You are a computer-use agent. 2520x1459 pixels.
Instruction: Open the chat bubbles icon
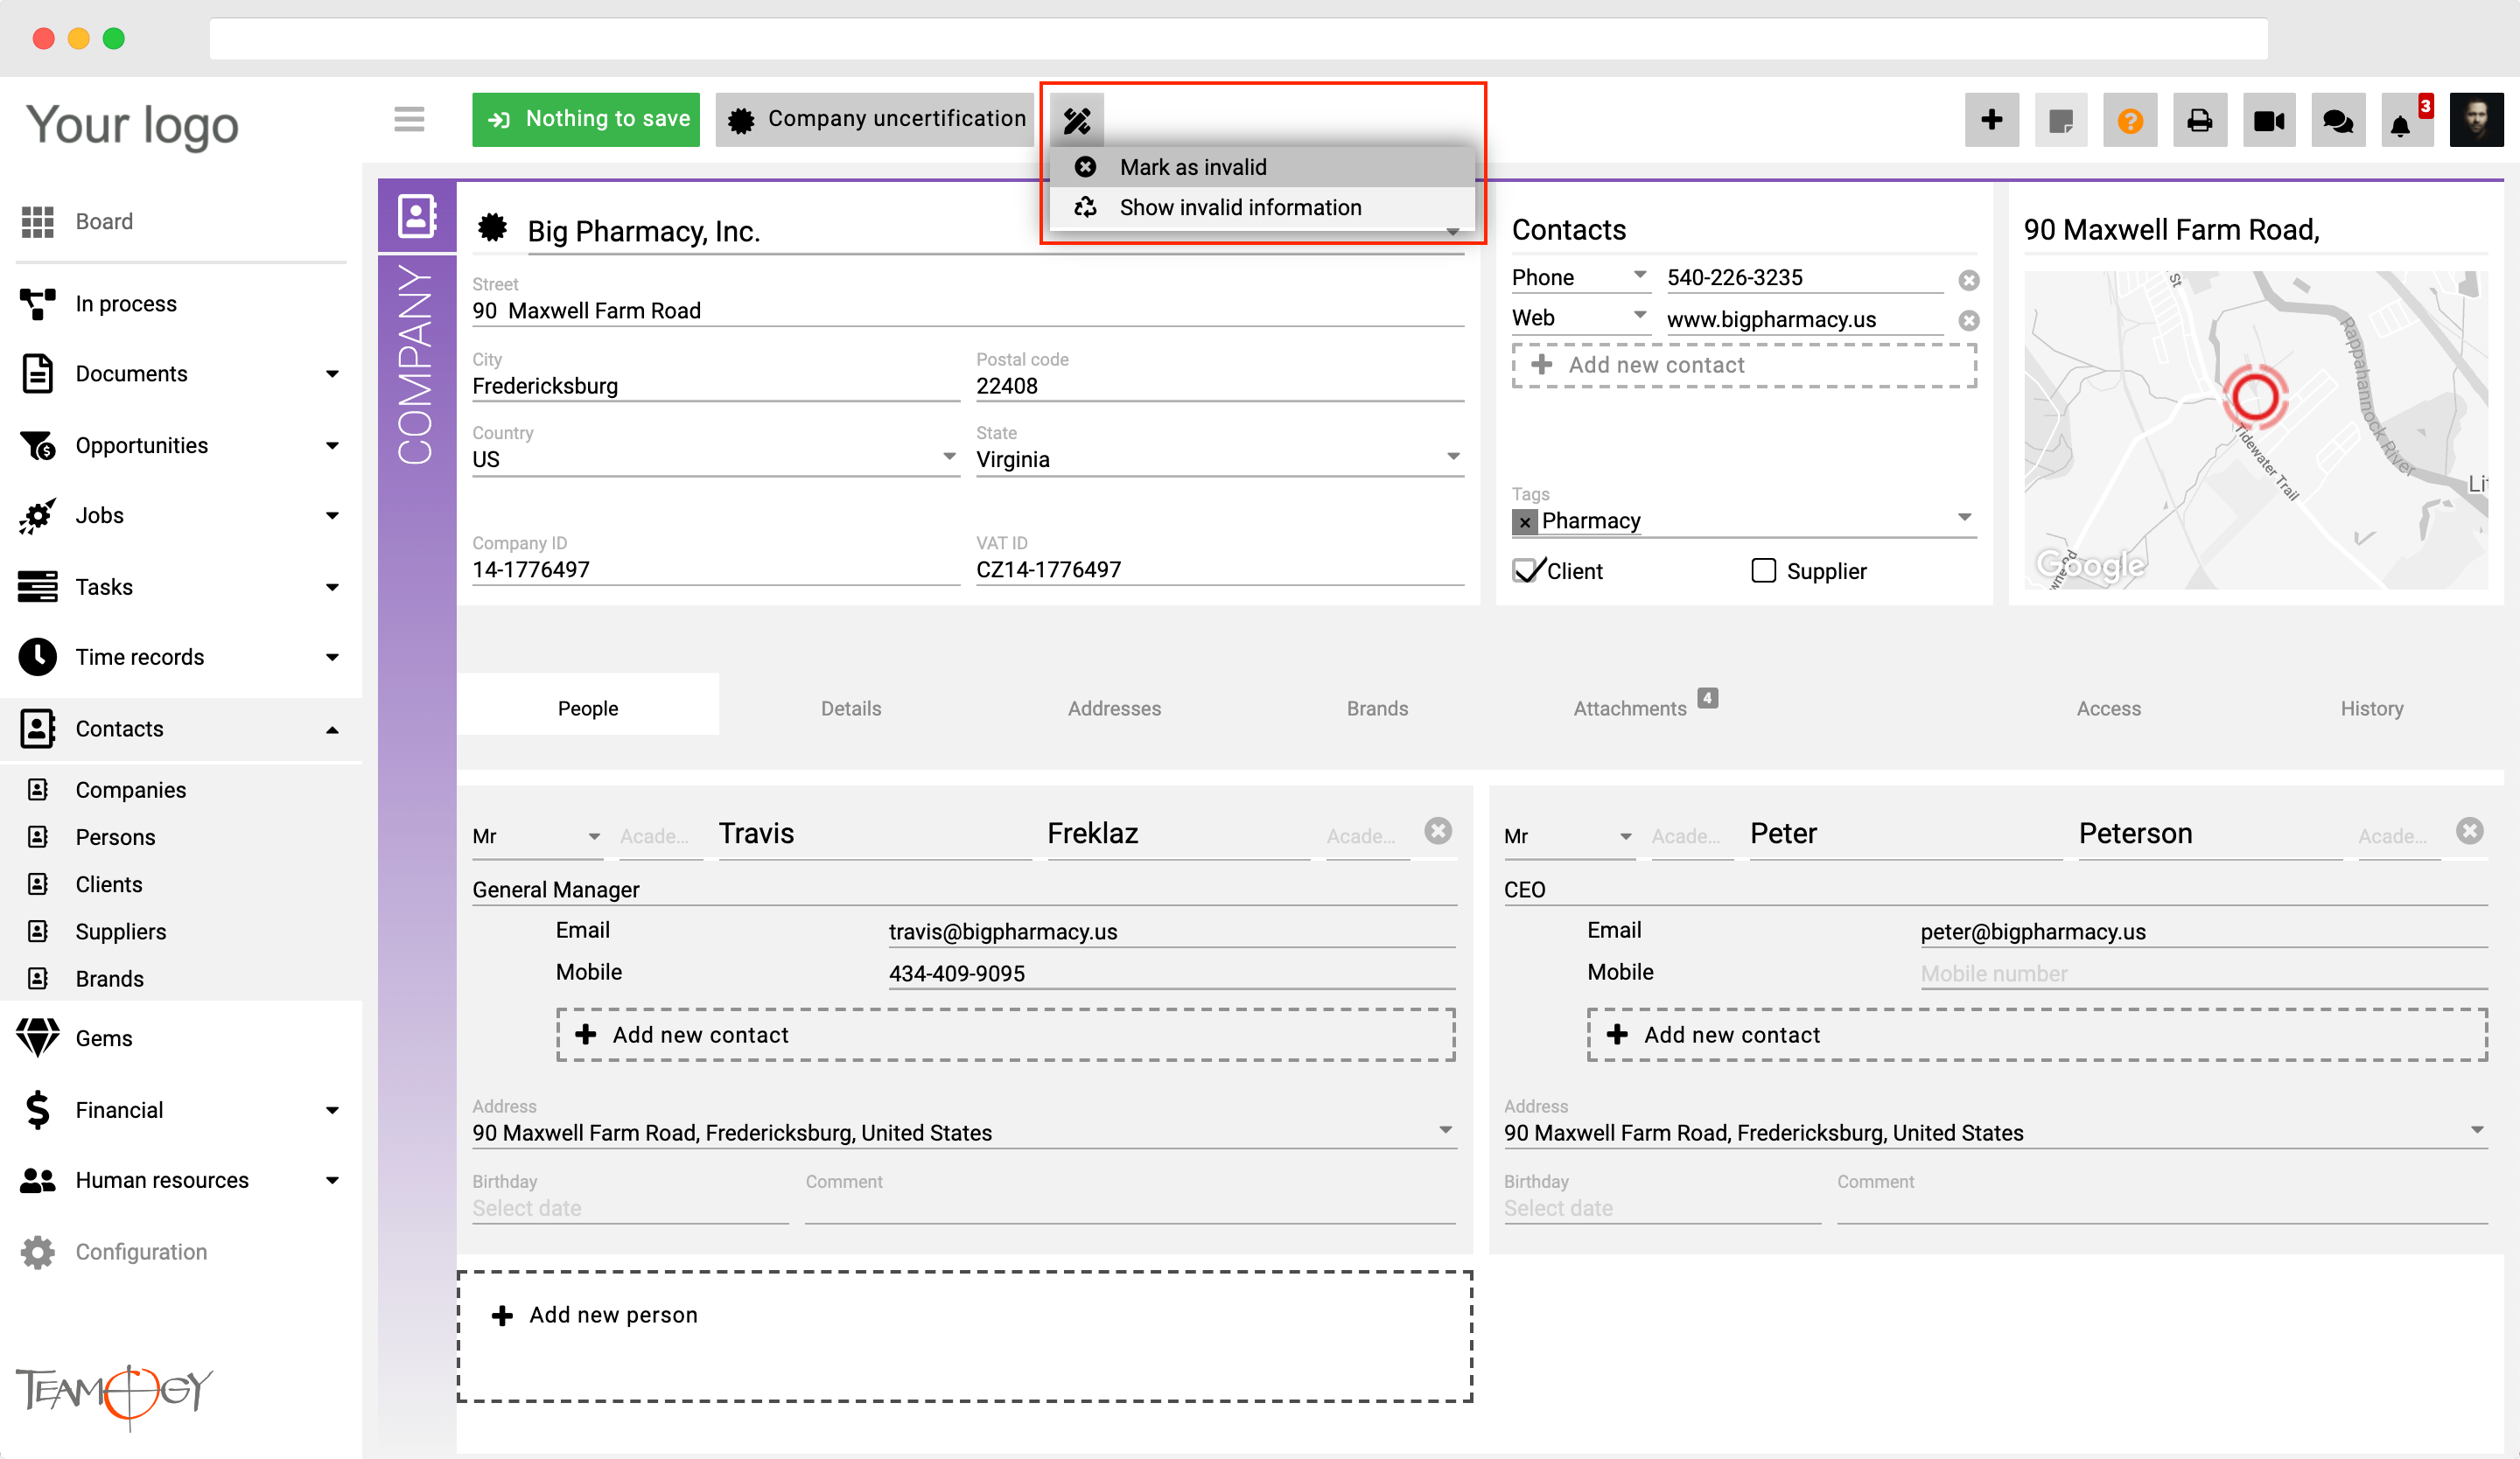pos(2338,121)
